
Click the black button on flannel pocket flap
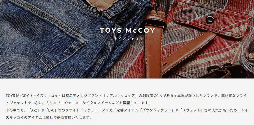(210, 20)
